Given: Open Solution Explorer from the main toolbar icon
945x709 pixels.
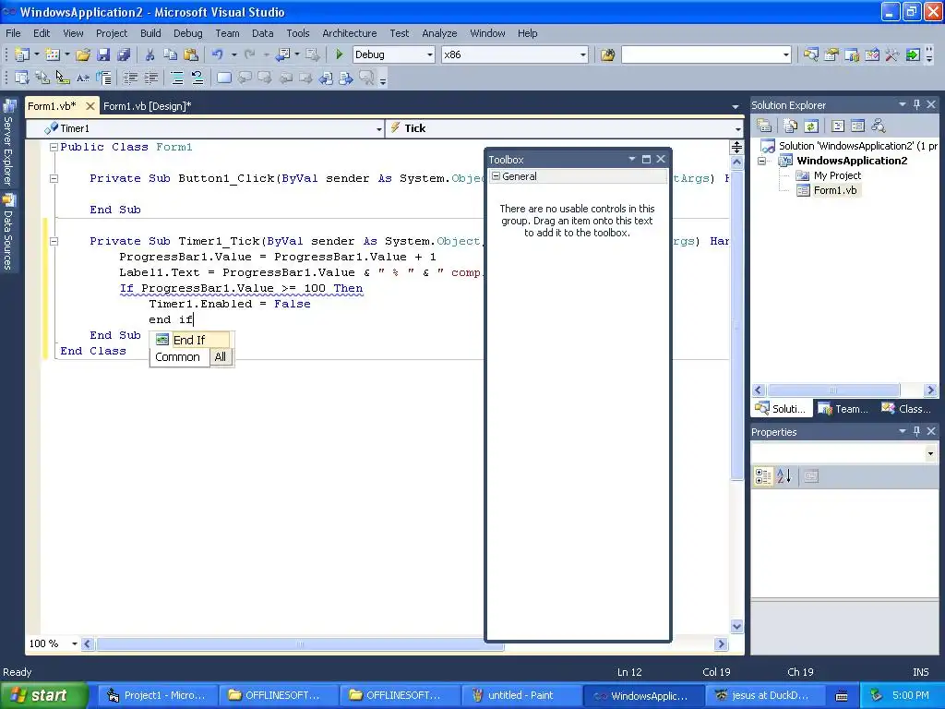Looking at the screenshot, I should click(810, 54).
